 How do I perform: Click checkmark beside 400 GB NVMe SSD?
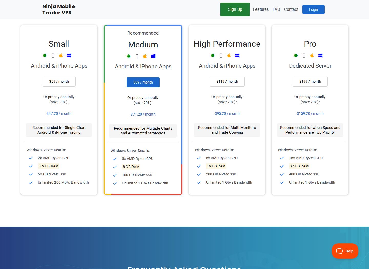282,174
